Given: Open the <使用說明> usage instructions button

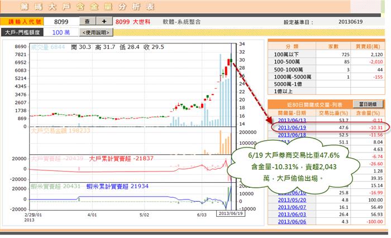Looking at the screenshot, I should [96, 32].
